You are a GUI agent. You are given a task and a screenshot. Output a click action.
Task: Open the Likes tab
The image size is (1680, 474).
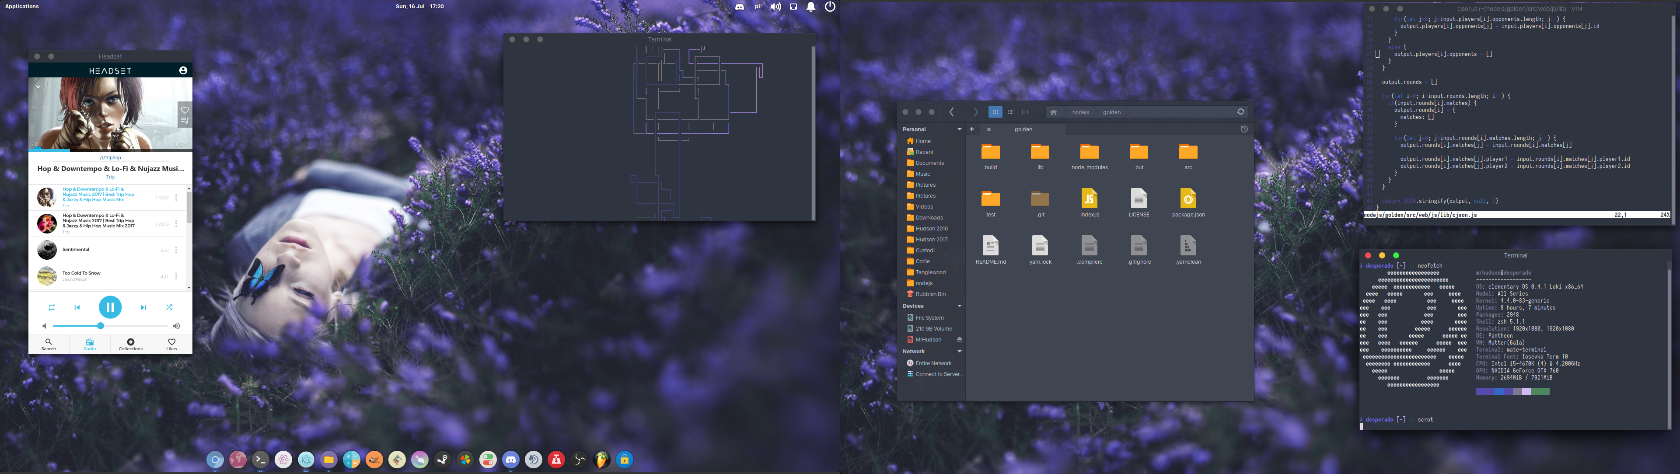pos(171,344)
